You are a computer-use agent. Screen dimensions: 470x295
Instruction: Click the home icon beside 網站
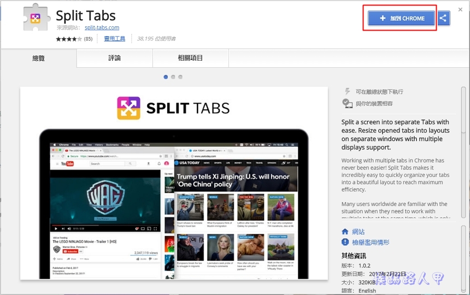[x=345, y=232]
